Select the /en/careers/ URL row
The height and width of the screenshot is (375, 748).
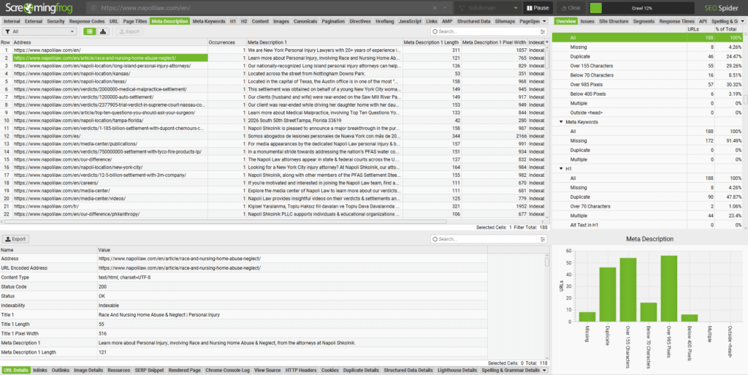273,183
